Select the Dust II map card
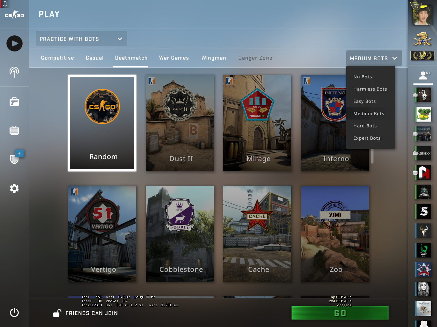Screen dimensions: 437x327 pyautogui.click(x=180, y=123)
